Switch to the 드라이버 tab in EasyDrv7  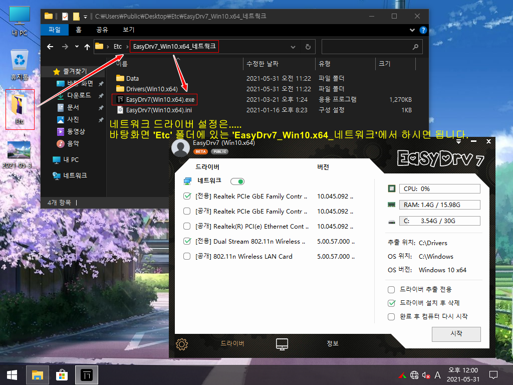coord(232,343)
